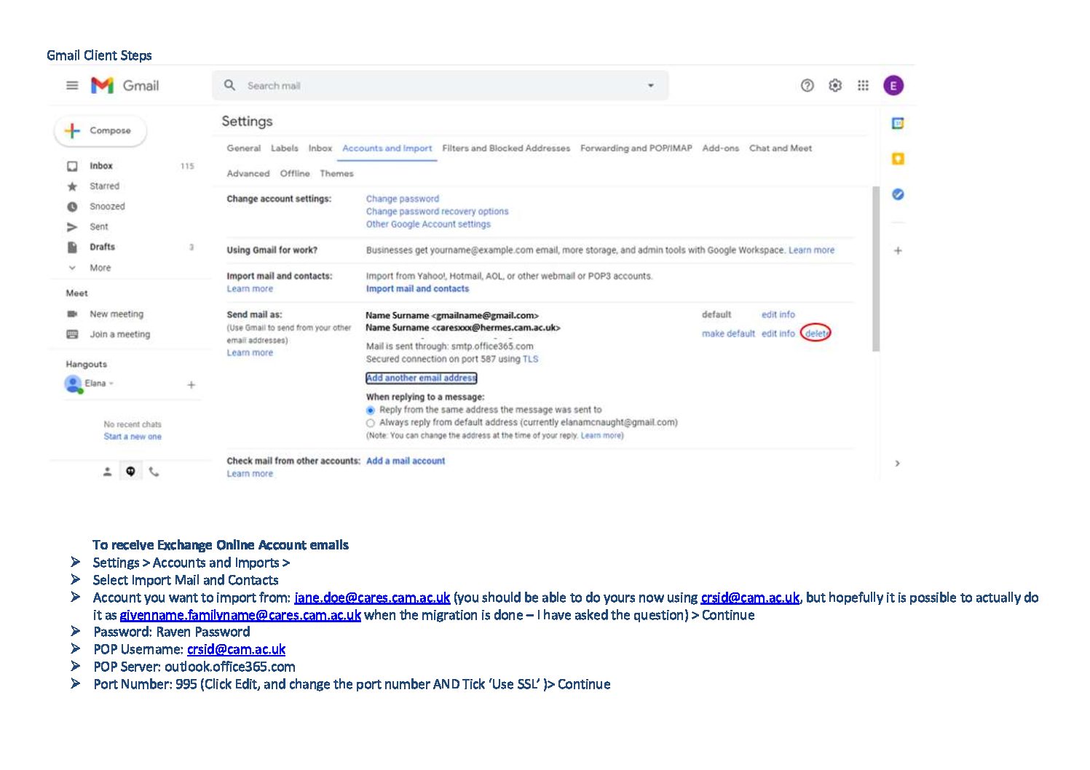Click the settings page vertical scrollbar
This screenshot has height=770, width=1090.
[x=876, y=269]
